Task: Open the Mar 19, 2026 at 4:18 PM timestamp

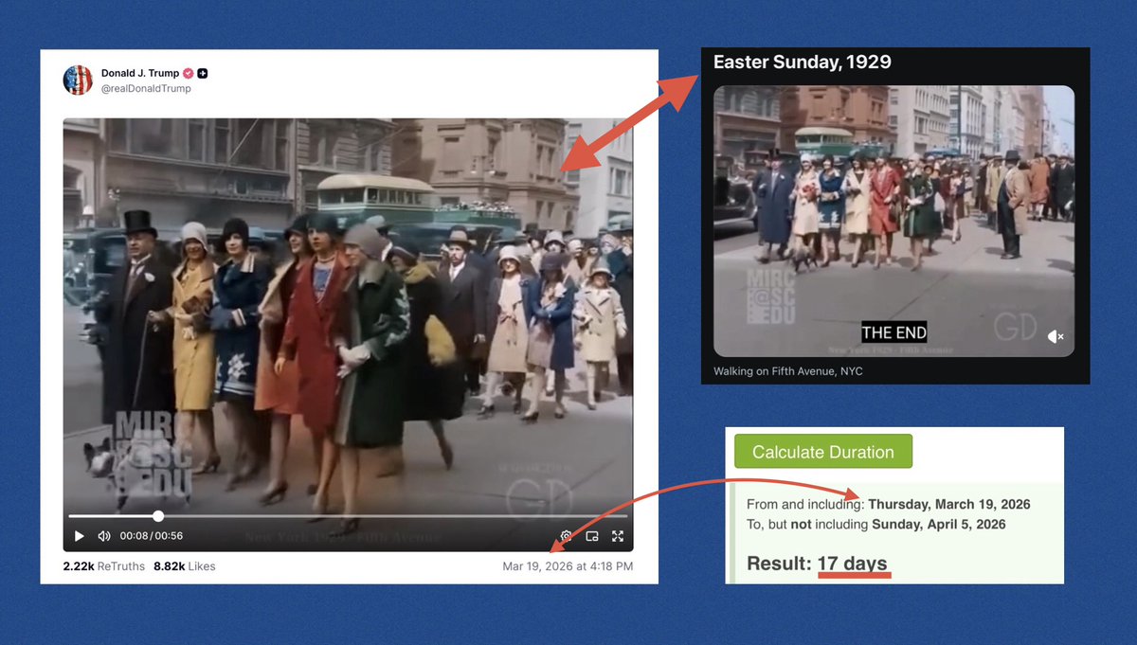Action: (568, 566)
